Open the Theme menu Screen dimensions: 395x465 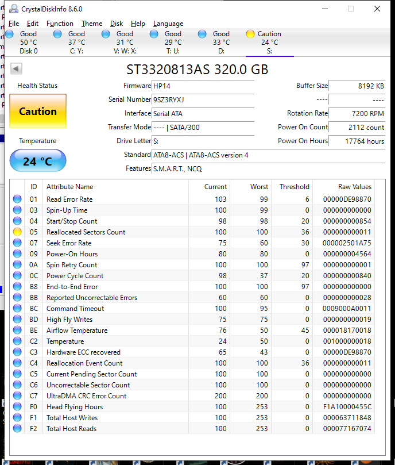pos(92,24)
